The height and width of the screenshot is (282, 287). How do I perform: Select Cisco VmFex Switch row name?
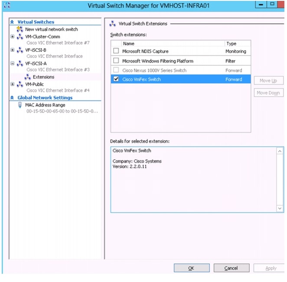[x=141, y=79]
